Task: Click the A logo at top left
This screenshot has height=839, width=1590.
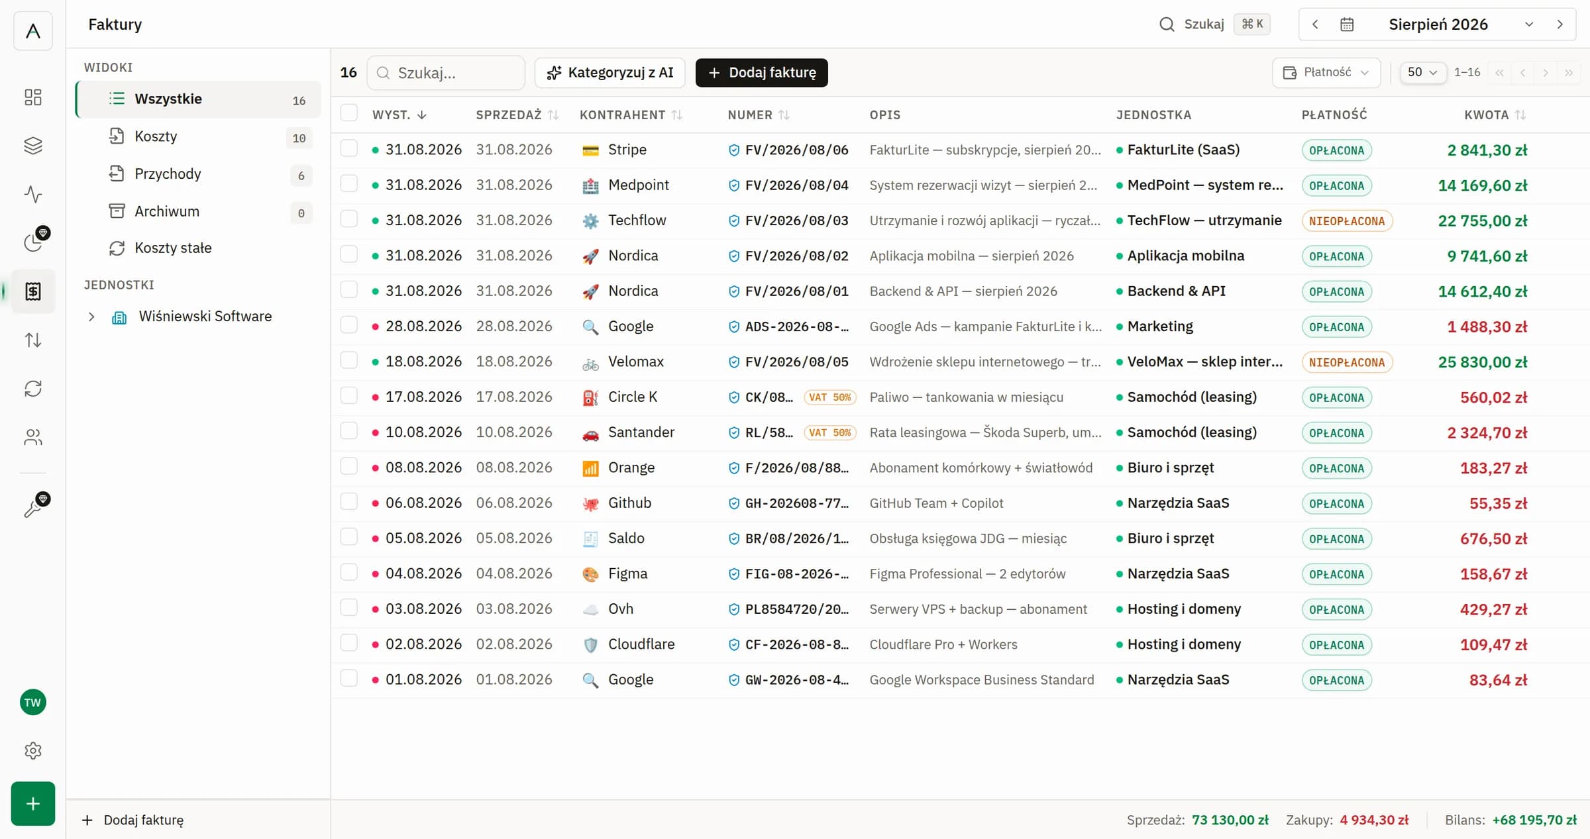Action: (x=32, y=31)
